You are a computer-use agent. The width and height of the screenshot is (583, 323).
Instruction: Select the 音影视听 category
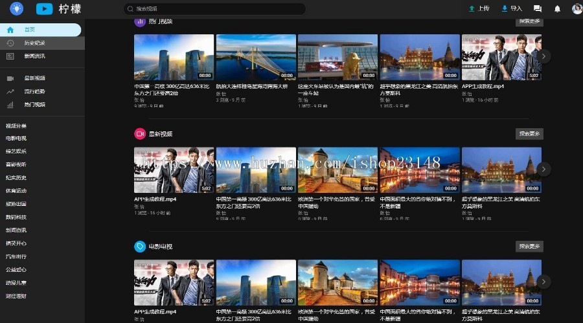(x=16, y=164)
